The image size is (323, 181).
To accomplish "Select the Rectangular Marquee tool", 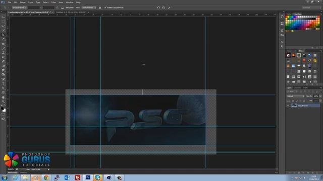I will pos(3,22).
